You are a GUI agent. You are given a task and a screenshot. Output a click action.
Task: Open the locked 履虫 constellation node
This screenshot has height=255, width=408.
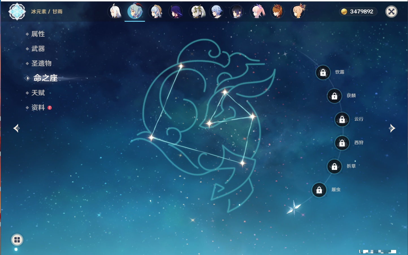pyautogui.click(x=319, y=190)
